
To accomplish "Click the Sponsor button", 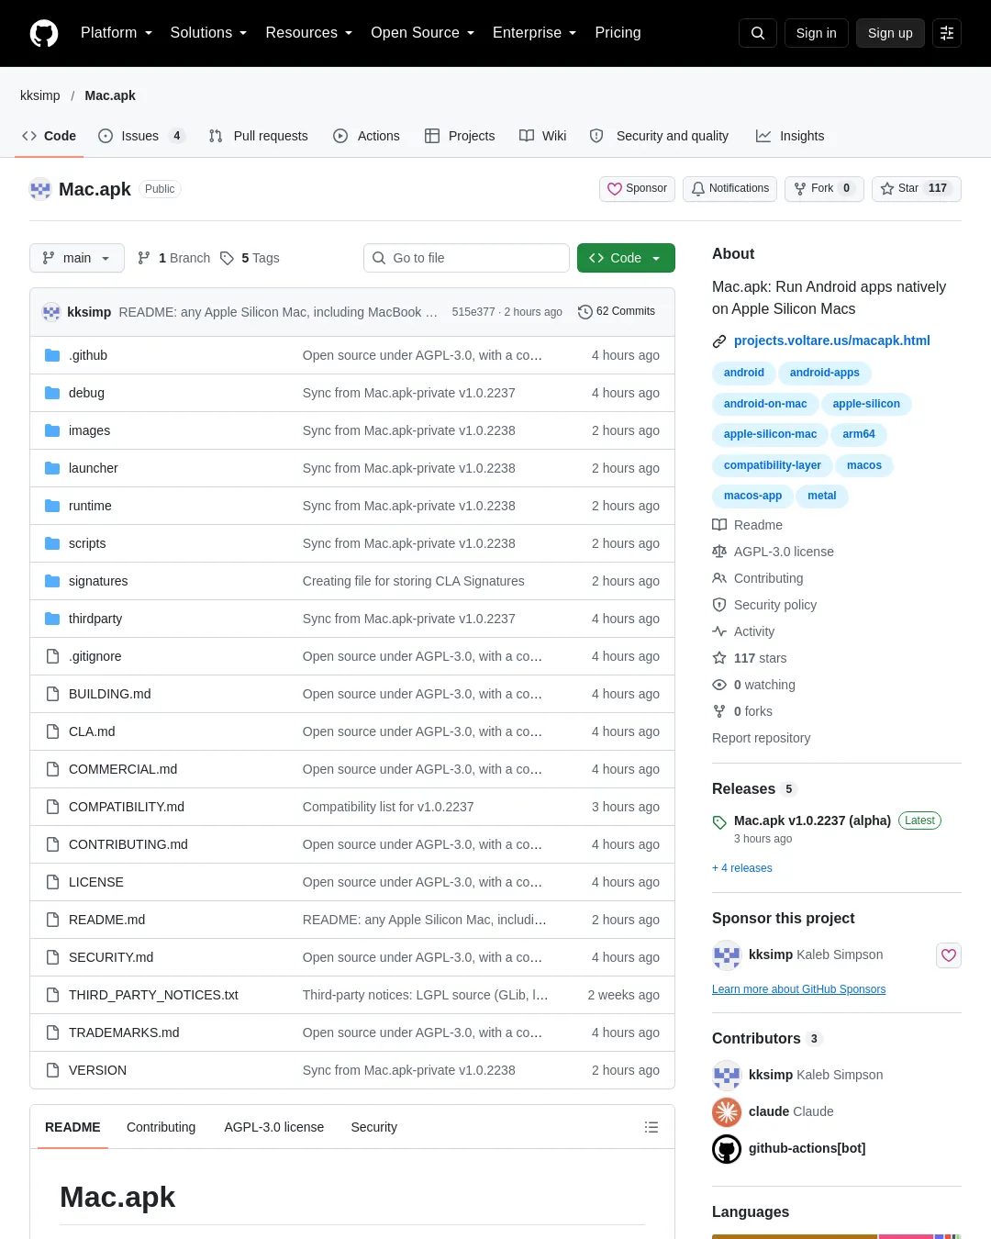I will point(637,188).
